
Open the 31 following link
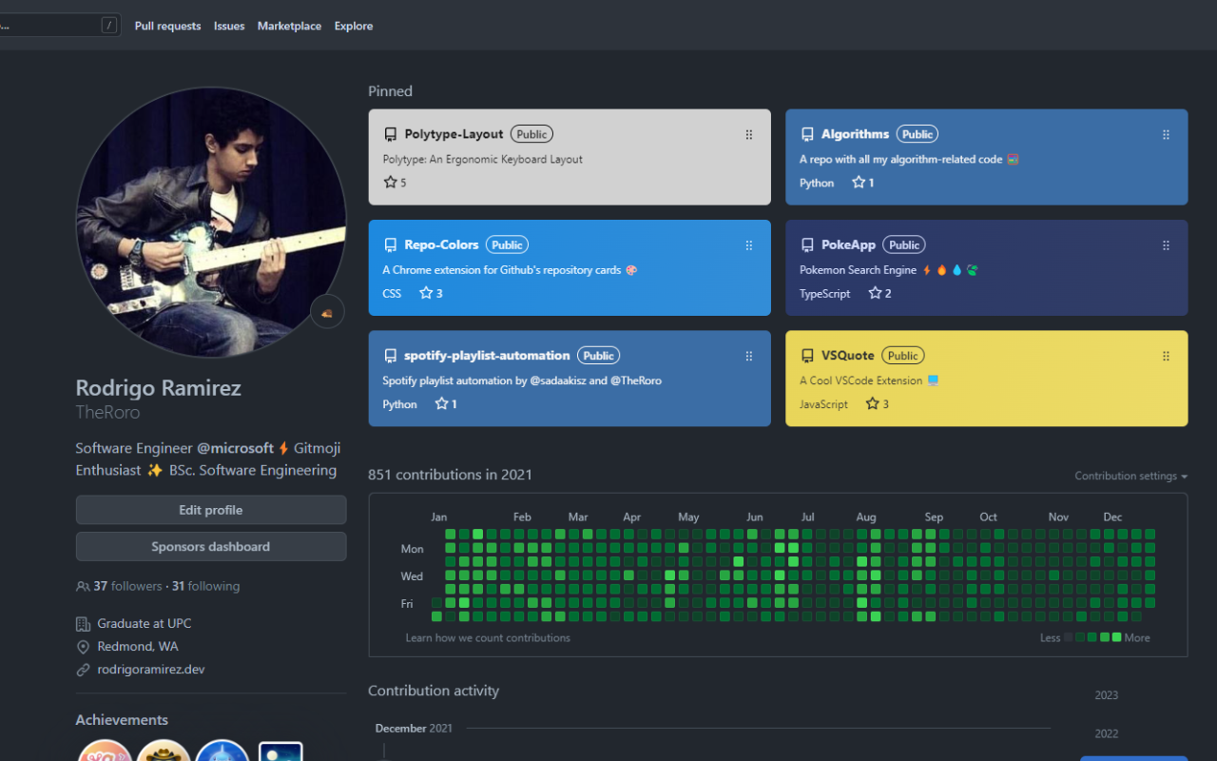click(206, 586)
